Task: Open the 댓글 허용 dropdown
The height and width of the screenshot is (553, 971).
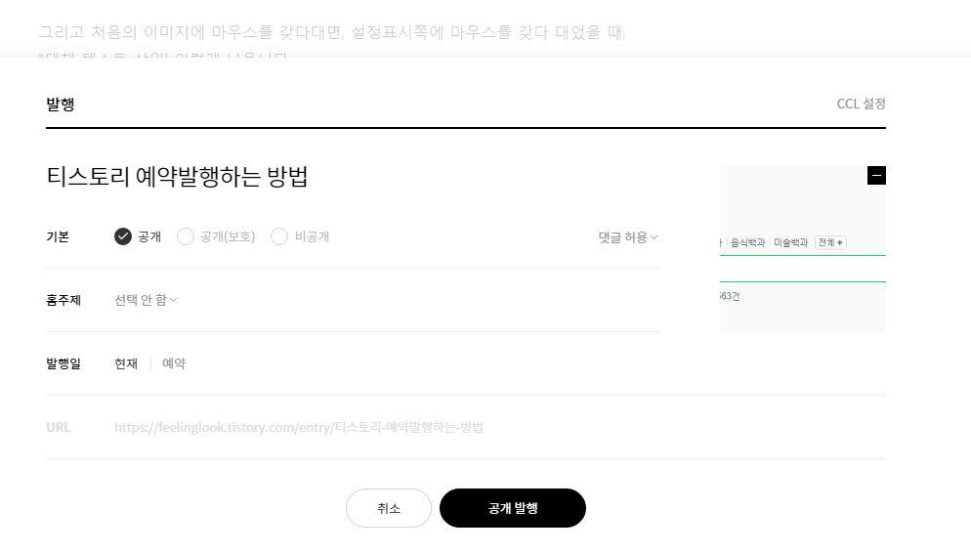Action: coord(627,237)
